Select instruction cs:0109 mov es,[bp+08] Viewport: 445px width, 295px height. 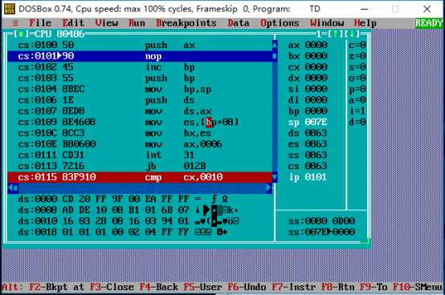pyautogui.click(x=140, y=122)
